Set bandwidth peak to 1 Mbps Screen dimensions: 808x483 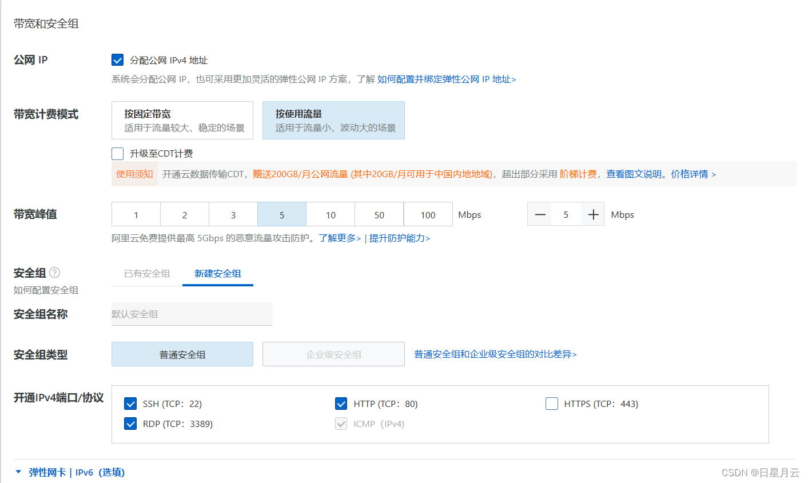[136, 214]
